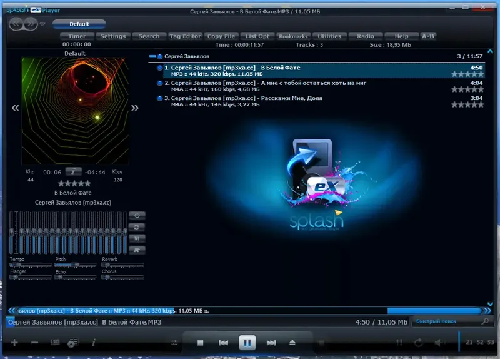Click the blue dot icon of track 2
Viewport: 500px width, 359px height.
(x=160, y=83)
